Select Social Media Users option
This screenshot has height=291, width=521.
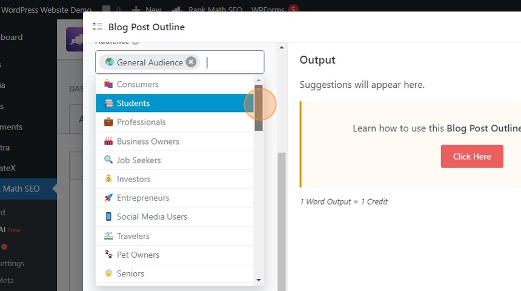tap(174, 217)
